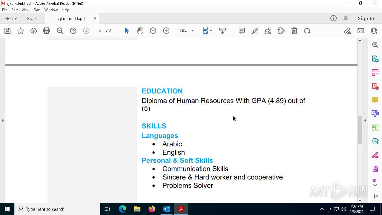Click the vertical scrollbar thumb
382x215 pixels.
tap(360, 130)
